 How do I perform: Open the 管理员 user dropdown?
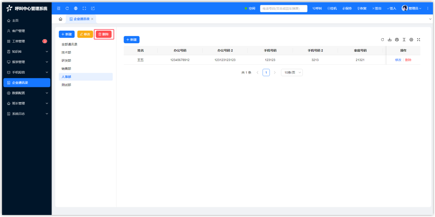412,9
